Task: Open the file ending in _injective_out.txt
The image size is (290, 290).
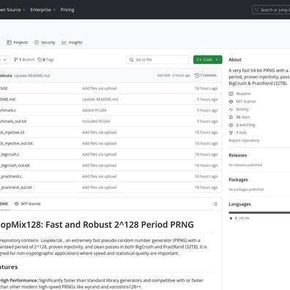Action: click(x=16, y=144)
